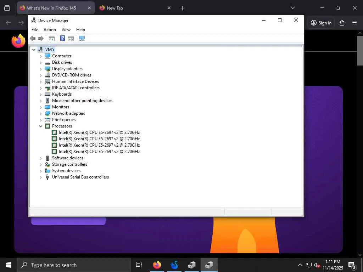363x272 pixels.
Task: Open Firefox hamburger application menu
Action: point(354,23)
